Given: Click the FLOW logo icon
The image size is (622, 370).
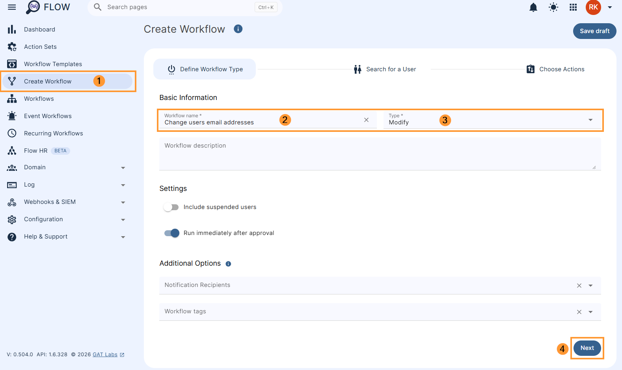Looking at the screenshot, I should (x=33, y=7).
